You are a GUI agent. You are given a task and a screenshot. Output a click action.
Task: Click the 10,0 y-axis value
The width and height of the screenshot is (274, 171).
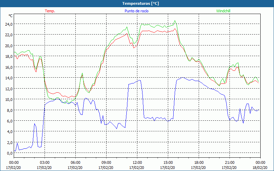click(9, 99)
